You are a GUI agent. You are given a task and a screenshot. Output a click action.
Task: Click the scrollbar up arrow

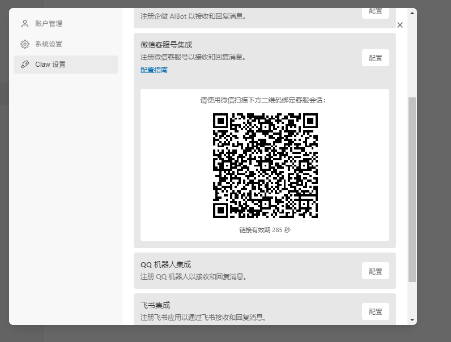coord(412,13)
